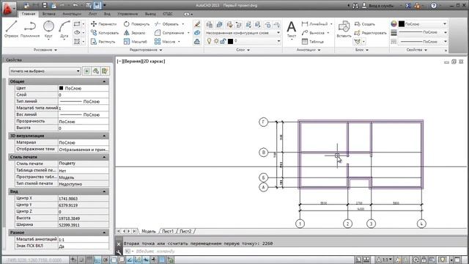Click the wrench icon beside command line
The width and height of the screenshot is (469, 264).
point(119,252)
